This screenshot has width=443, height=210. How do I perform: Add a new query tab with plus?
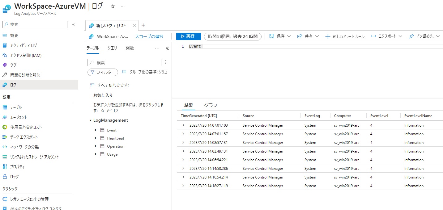click(143, 25)
